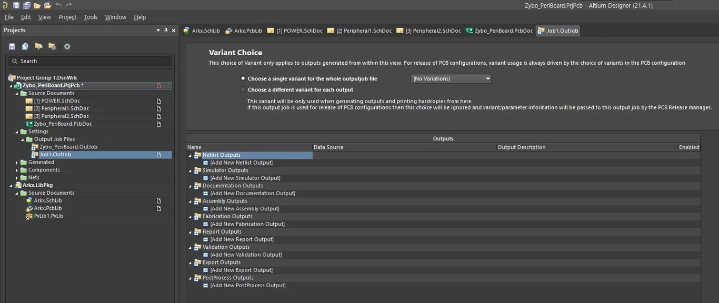
Task: Collapse the Arkx.LibPkg project node
Action: (11, 185)
